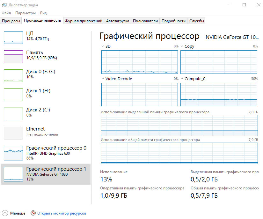Switch to the Производительность tab
This screenshot has height=219, width=263.
click(x=42, y=20)
